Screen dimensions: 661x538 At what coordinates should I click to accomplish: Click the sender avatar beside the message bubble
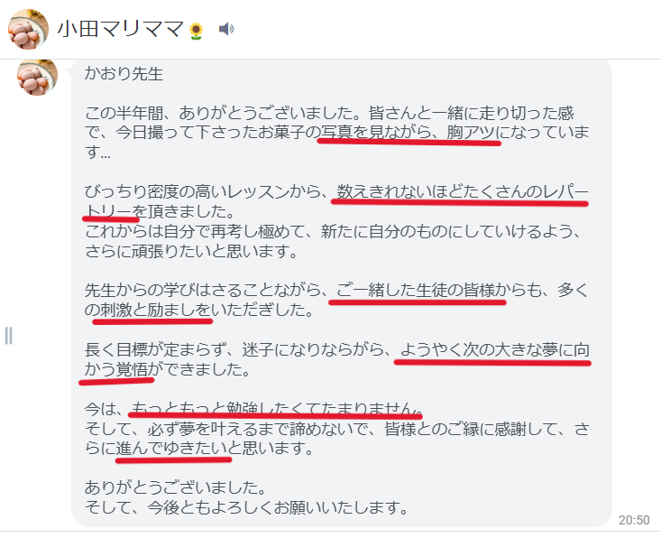tap(37, 78)
